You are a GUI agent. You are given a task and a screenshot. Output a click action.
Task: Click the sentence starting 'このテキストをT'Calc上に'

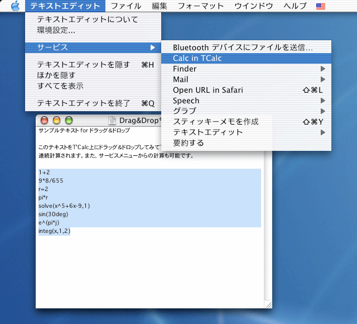(100, 147)
